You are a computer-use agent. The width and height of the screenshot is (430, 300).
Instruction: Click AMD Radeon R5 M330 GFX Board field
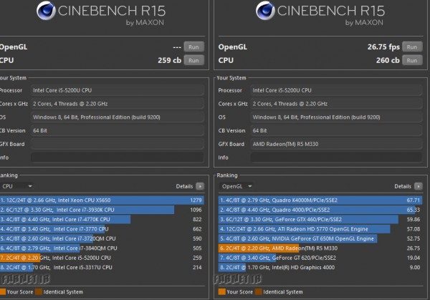(336, 144)
